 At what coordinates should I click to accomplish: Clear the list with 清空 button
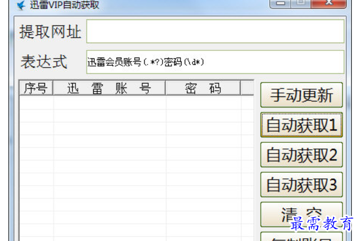click(x=301, y=214)
